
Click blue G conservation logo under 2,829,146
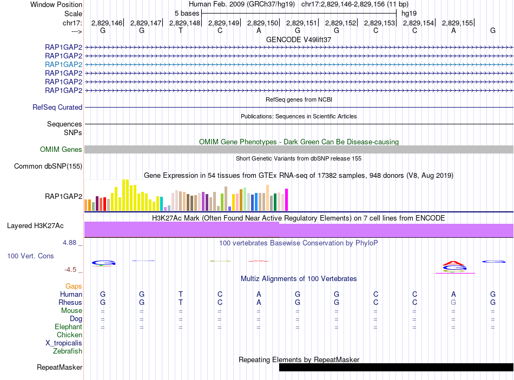pyautogui.click(x=103, y=263)
